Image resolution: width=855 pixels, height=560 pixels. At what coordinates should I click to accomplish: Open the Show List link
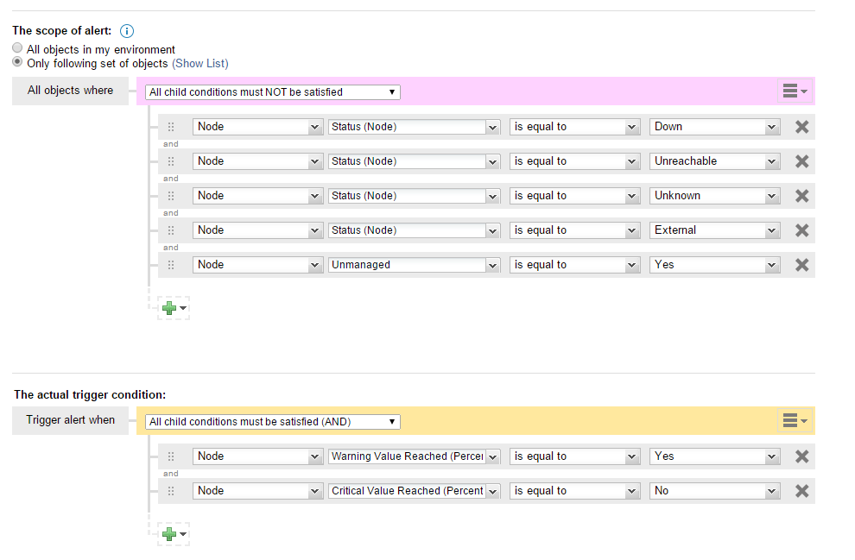tap(200, 63)
